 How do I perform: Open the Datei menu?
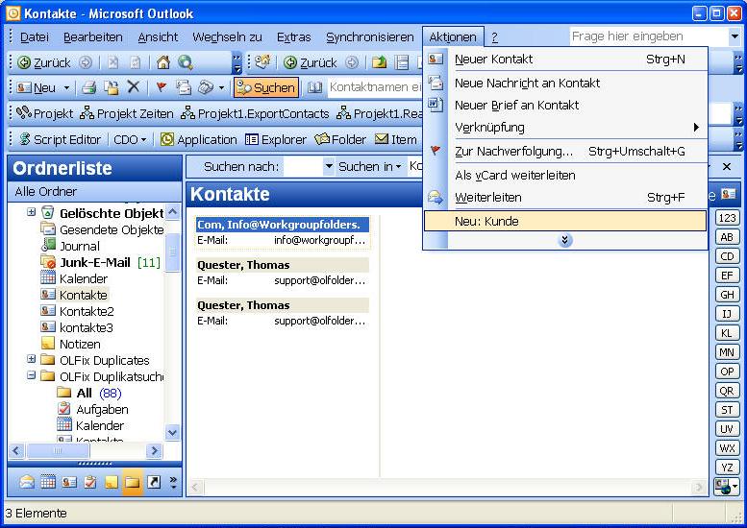point(35,37)
